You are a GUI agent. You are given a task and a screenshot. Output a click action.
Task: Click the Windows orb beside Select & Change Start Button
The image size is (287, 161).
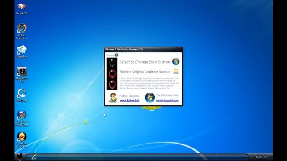[176, 62]
